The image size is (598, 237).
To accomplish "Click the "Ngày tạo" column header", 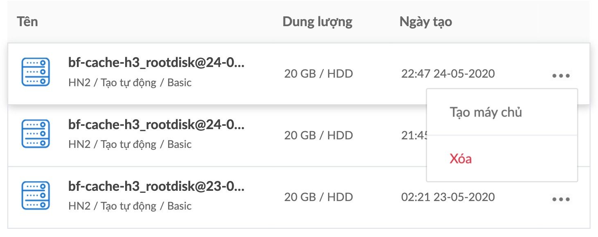I will pos(426,22).
